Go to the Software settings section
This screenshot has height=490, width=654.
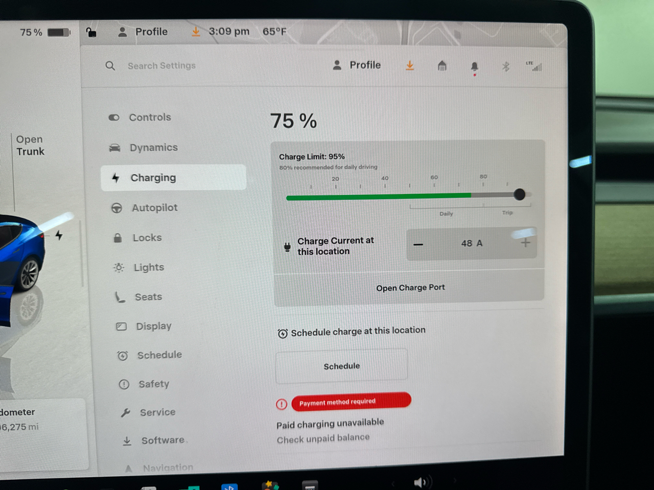pyautogui.click(x=162, y=440)
